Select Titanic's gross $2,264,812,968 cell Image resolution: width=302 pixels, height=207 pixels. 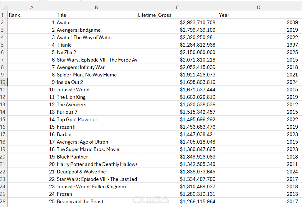[177, 45]
